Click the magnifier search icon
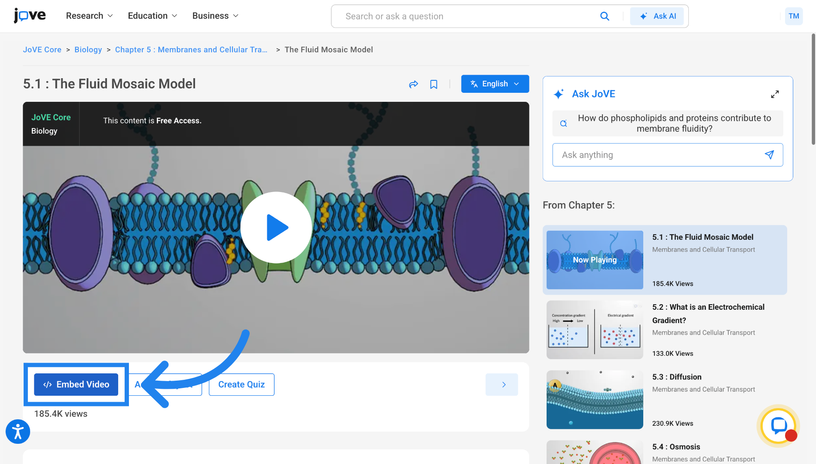816x464 pixels. click(605, 16)
